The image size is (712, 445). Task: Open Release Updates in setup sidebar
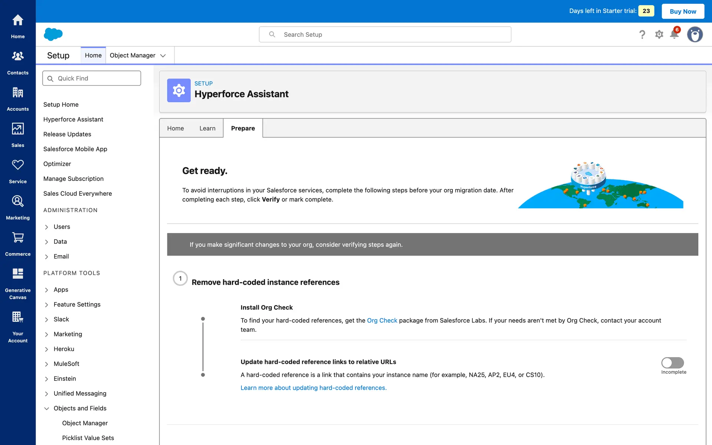[x=67, y=134]
